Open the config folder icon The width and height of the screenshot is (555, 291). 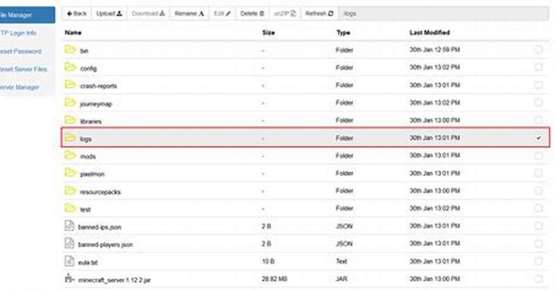pos(70,67)
